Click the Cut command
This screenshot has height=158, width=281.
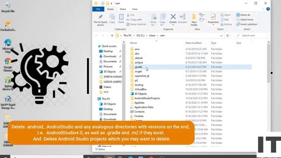[131, 15]
